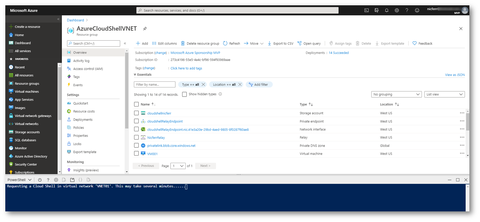The width and height of the screenshot is (480, 222).
Task: Open the notifications bell
Action: pyautogui.click(x=387, y=10)
